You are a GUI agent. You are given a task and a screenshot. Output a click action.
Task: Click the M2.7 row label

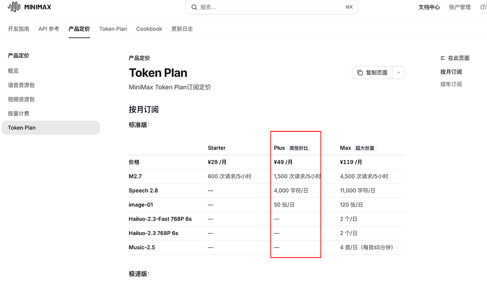pos(135,176)
